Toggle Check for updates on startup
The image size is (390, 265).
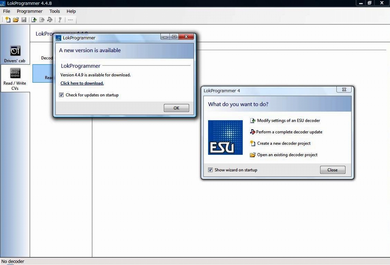[x=61, y=95]
